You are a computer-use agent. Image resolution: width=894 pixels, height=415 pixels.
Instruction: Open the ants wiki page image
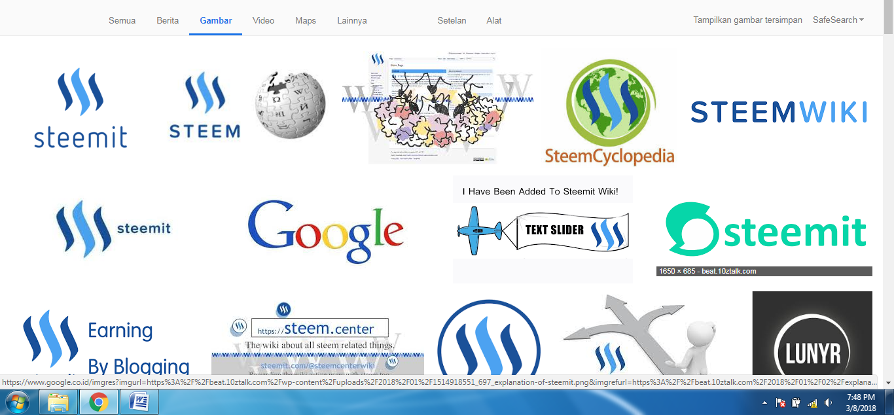437,108
